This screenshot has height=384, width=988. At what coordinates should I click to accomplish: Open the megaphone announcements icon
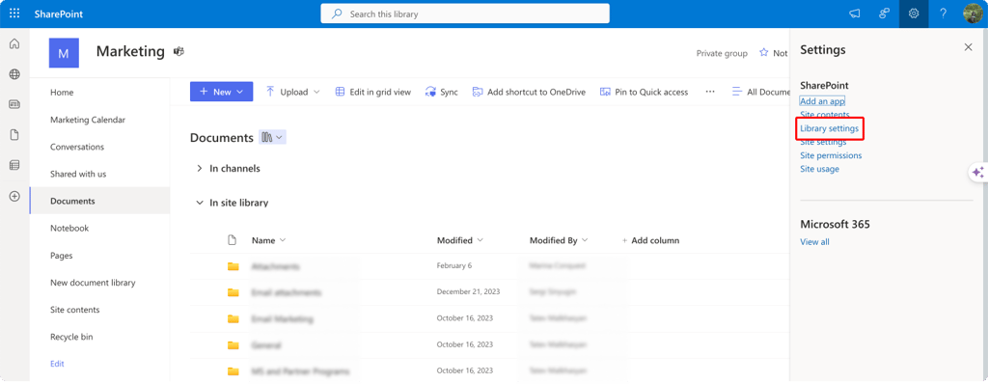pos(855,14)
